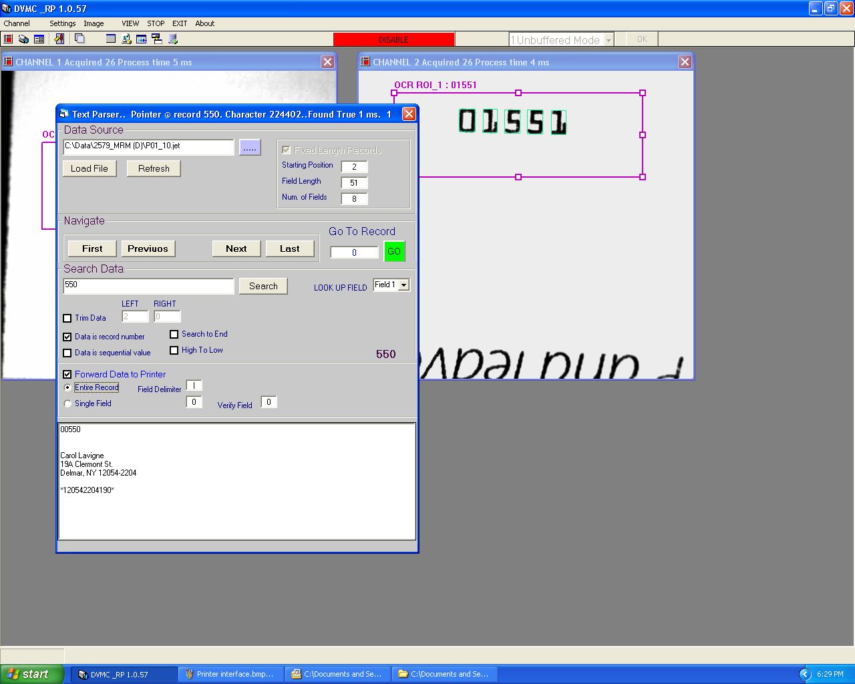This screenshot has height=684, width=855.
Task: Expand the Unbuffered Mode dropdown
Action: [608, 40]
